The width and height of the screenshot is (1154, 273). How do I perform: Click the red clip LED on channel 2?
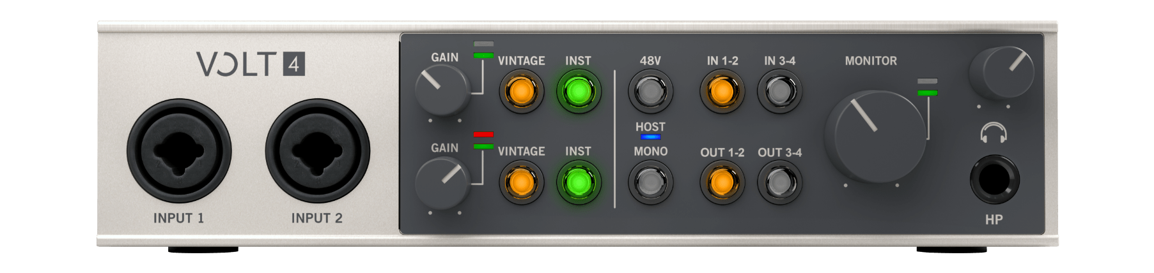point(483,135)
